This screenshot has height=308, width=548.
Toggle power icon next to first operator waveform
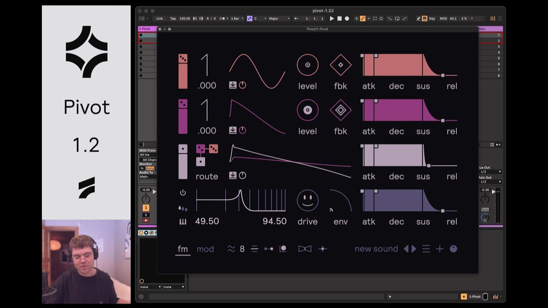pos(242,85)
